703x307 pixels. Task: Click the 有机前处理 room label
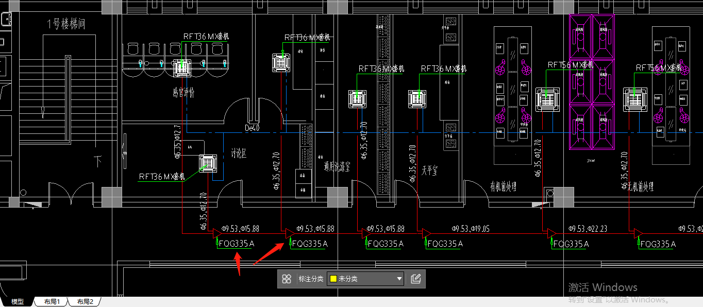(x=504, y=187)
